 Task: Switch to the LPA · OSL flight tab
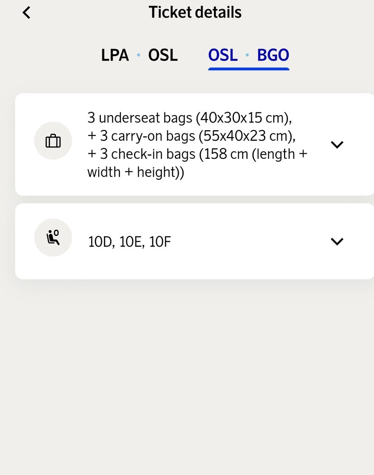[139, 55]
